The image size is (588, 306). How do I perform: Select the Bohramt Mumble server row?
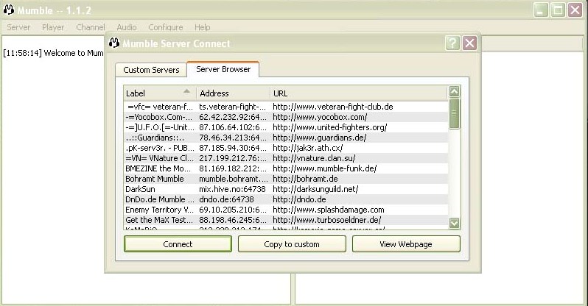point(286,179)
